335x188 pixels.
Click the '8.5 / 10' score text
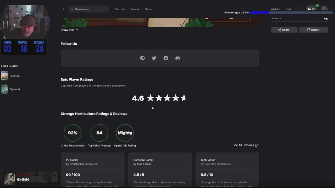click(207, 175)
